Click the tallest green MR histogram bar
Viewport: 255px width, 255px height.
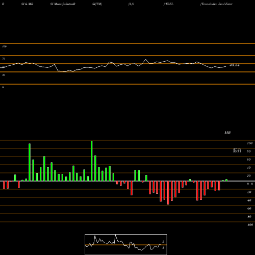92,161
